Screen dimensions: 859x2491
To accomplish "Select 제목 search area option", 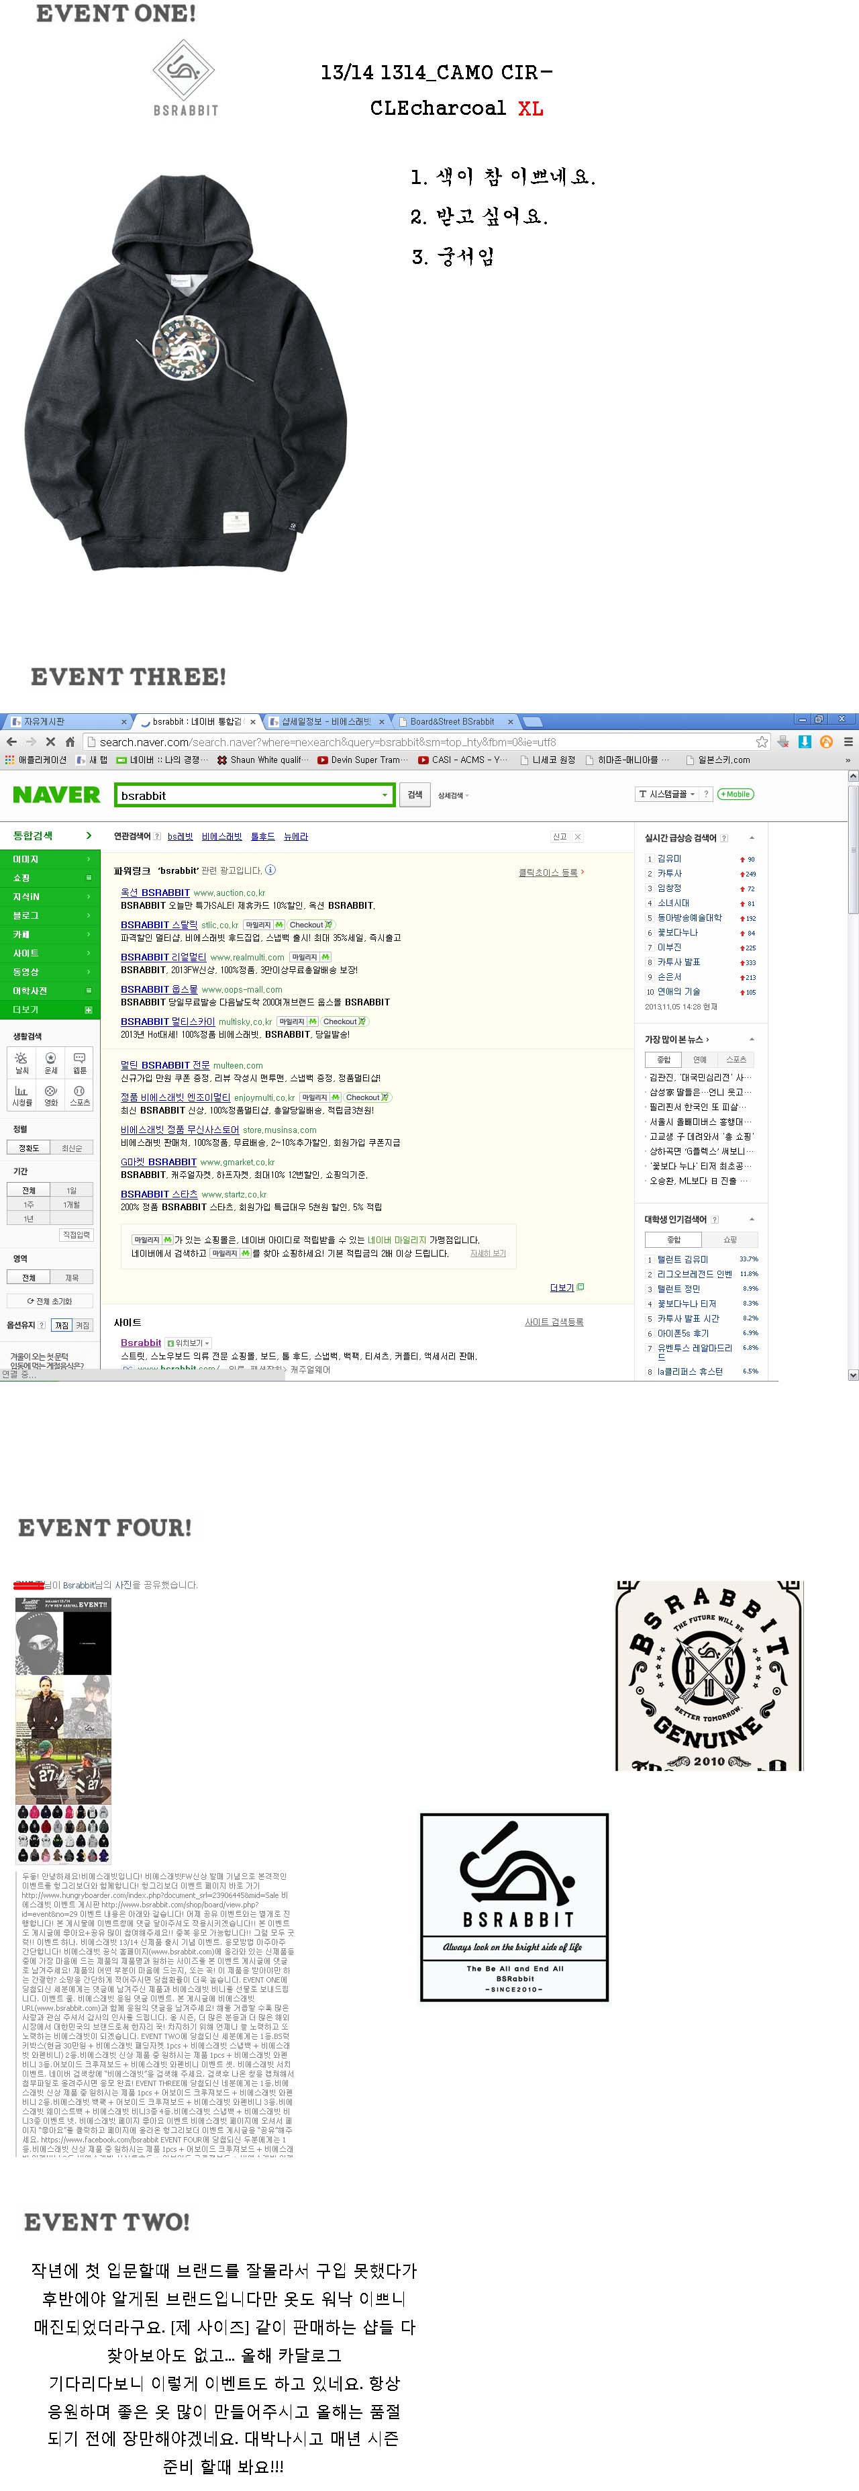I will [72, 1277].
